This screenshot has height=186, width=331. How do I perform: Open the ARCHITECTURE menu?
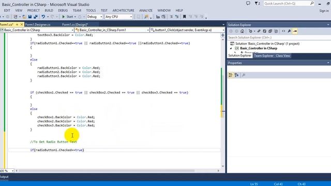click(123, 10)
